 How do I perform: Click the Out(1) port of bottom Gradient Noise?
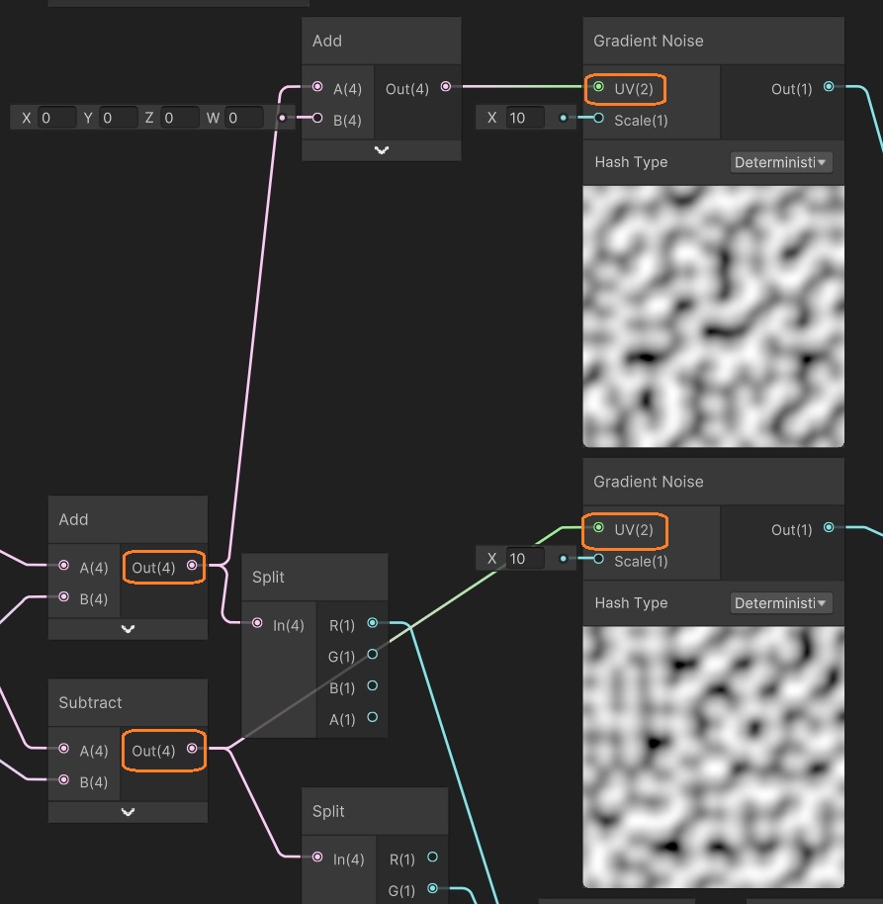(829, 529)
